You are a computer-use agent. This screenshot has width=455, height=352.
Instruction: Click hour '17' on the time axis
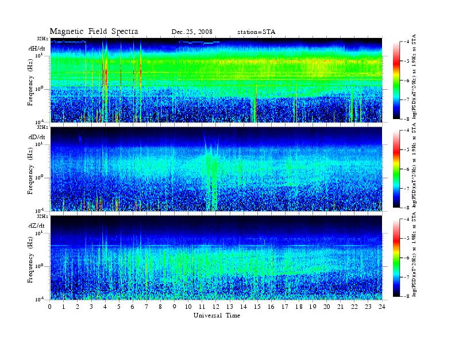(285, 307)
